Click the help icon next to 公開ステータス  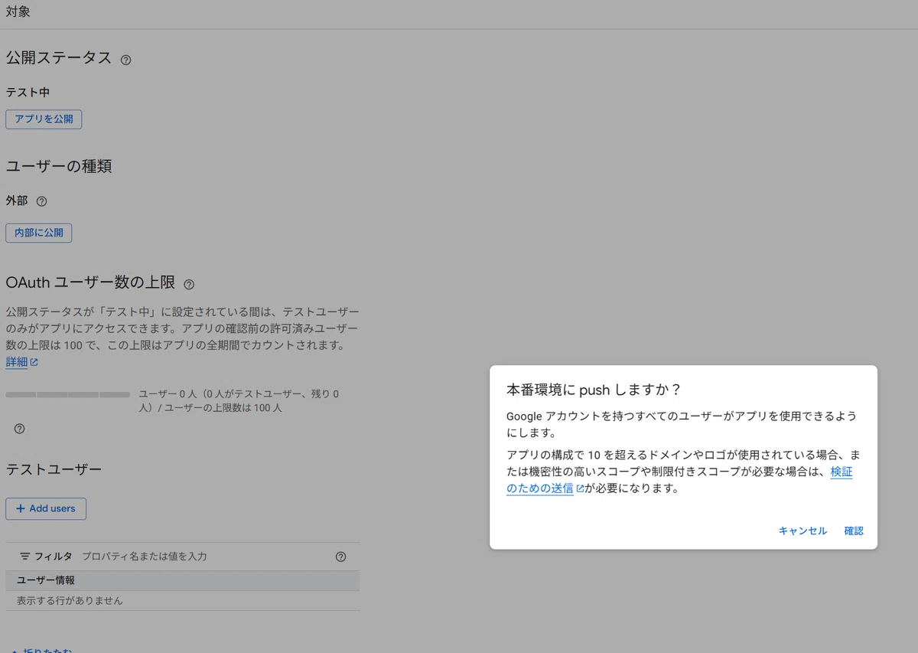(126, 60)
